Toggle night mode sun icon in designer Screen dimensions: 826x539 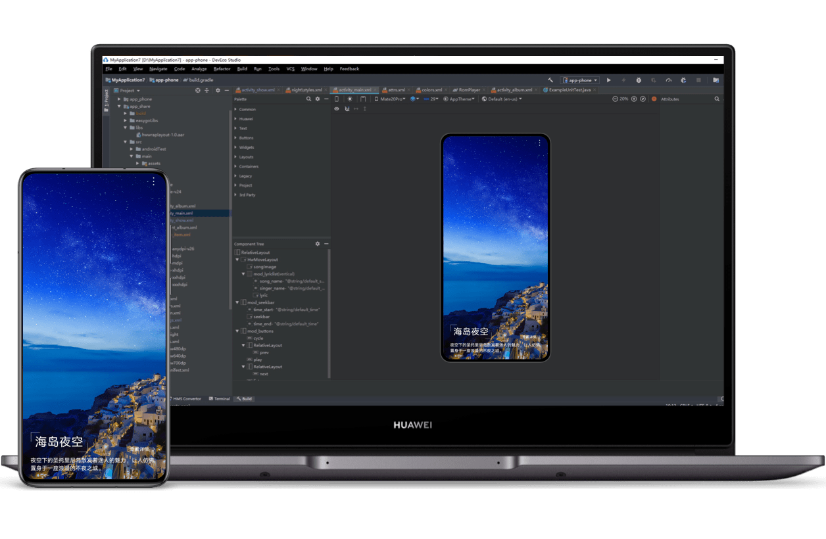click(x=350, y=99)
